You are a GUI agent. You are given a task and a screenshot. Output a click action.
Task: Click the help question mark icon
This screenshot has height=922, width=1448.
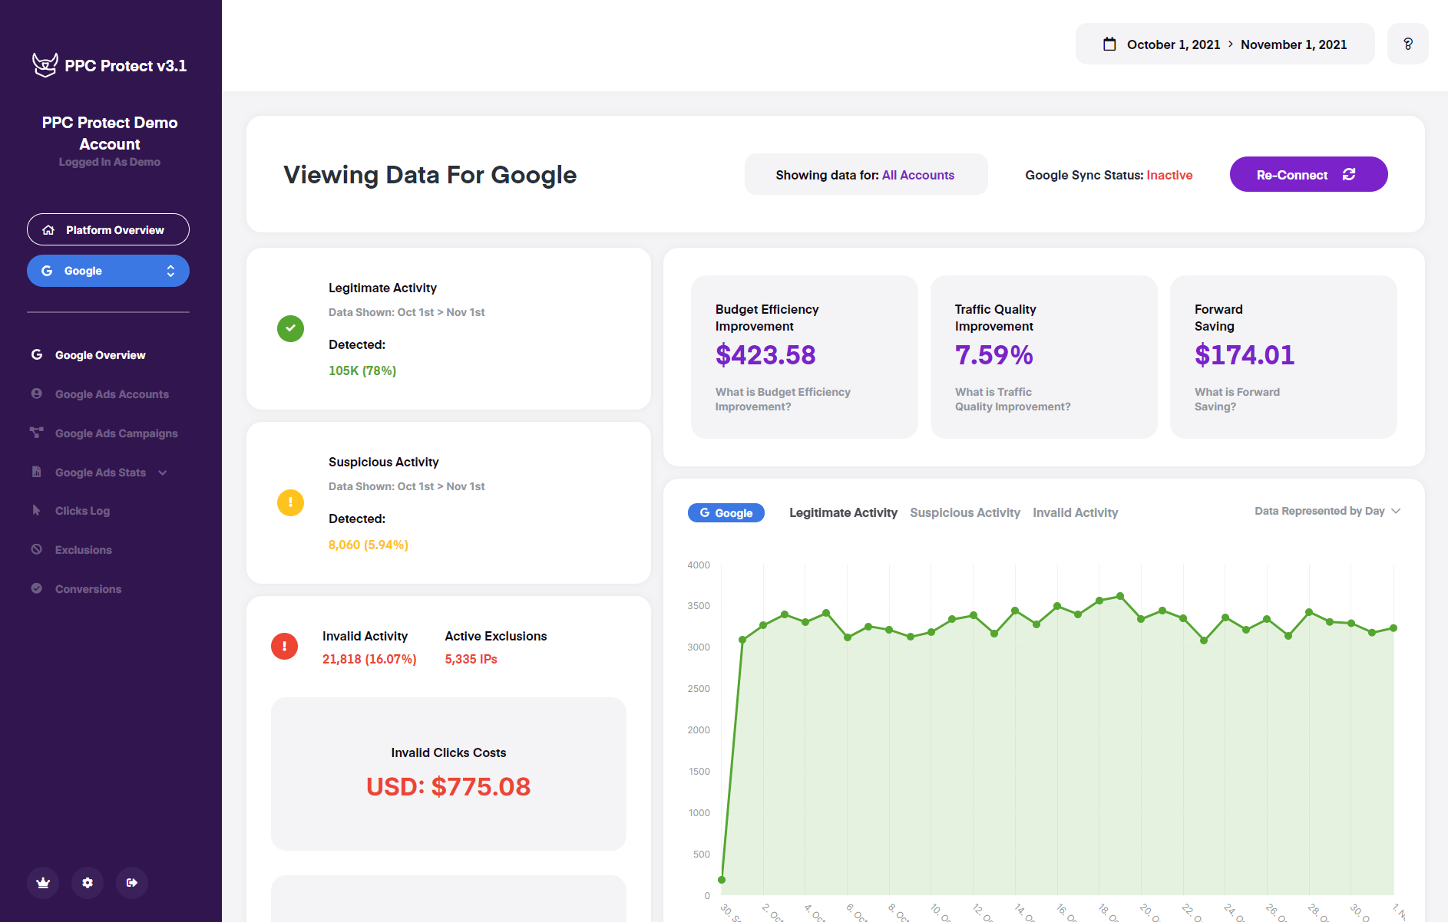1408,44
